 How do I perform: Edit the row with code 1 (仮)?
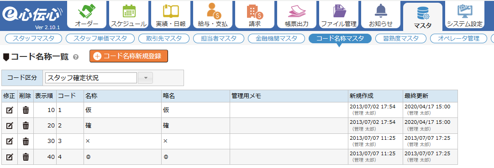(x=10, y=110)
